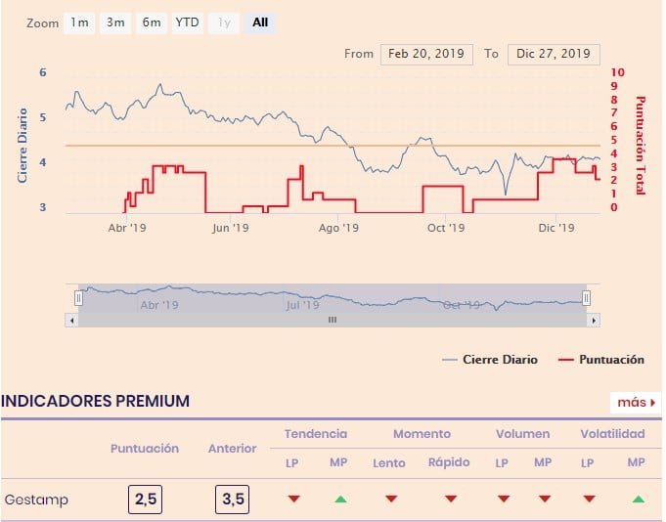Image resolution: width=666 pixels, height=522 pixels.
Task: Click the Volumen LP red down arrow
Action: tap(503, 500)
